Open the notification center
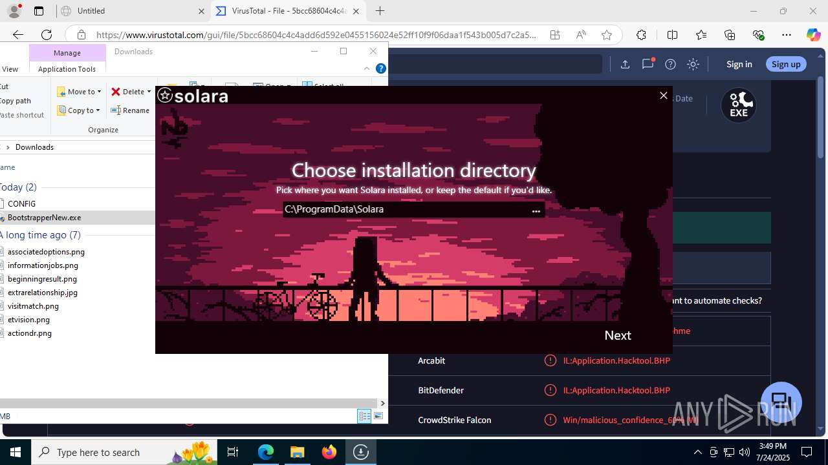The width and height of the screenshot is (828, 465). tap(807, 452)
